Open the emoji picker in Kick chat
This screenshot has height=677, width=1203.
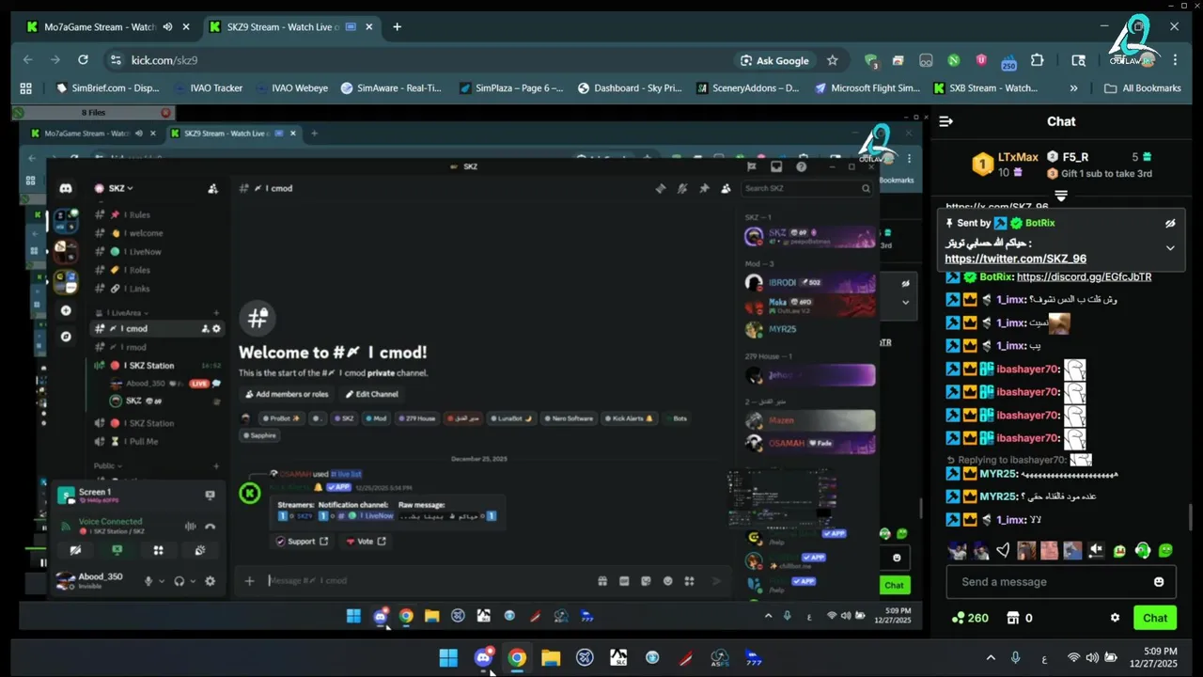pos(1159,582)
